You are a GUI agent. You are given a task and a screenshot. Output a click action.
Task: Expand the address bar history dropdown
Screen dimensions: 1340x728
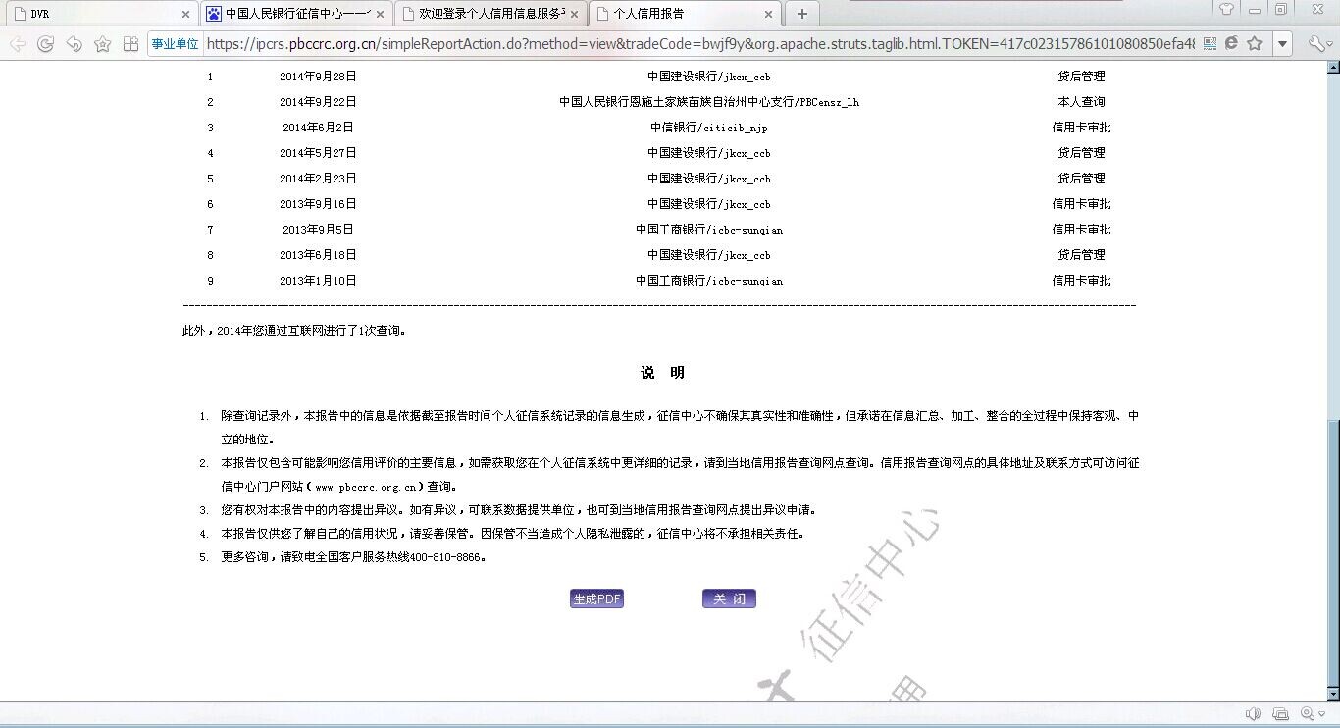coord(1282,44)
